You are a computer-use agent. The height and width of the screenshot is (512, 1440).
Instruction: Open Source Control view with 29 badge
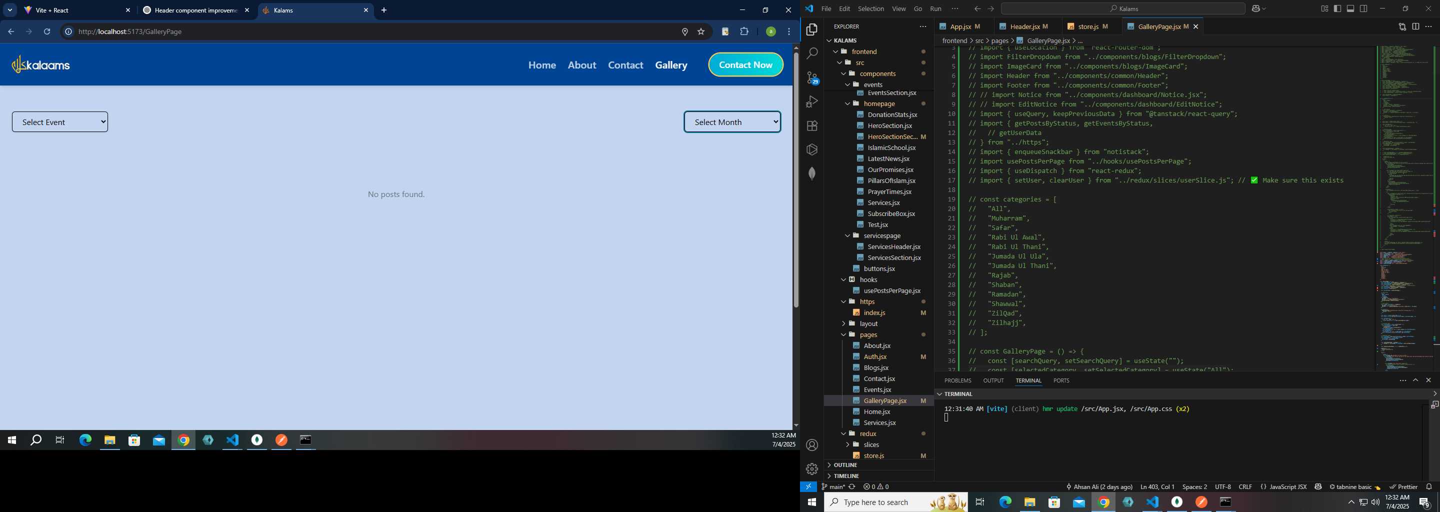point(811,77)
